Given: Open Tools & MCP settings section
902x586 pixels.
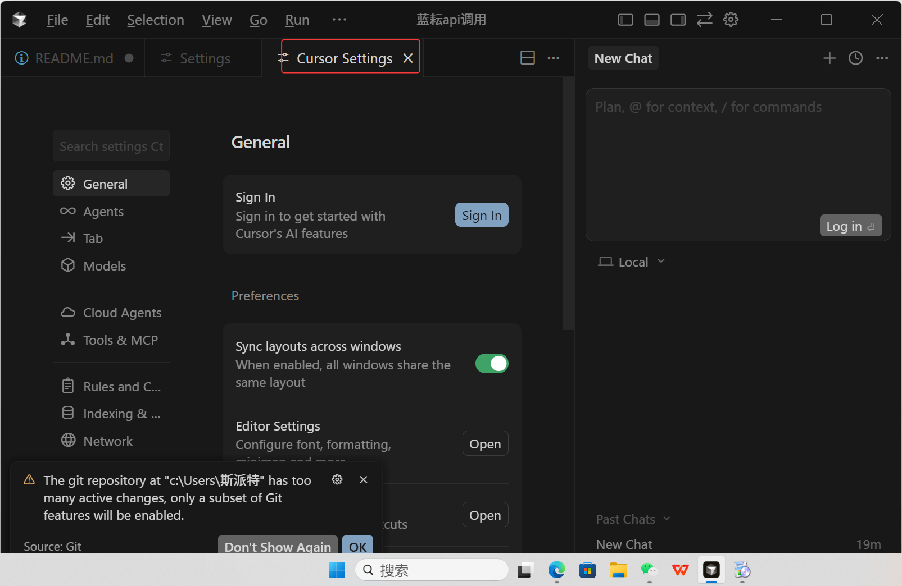Looking at the screenshot, I should tap(111, 340).
